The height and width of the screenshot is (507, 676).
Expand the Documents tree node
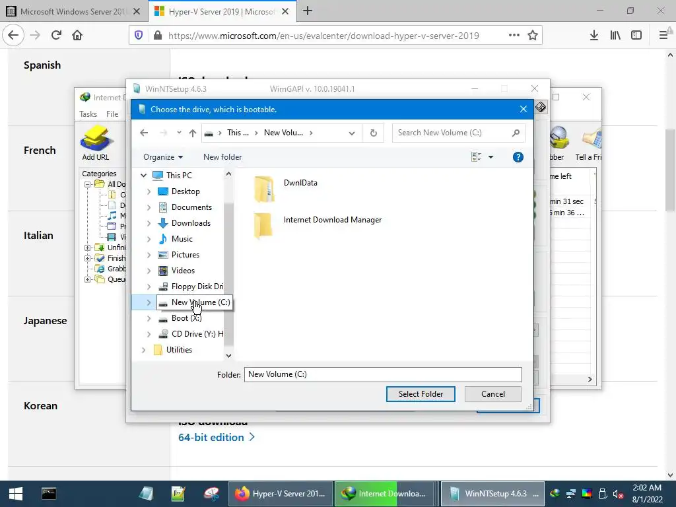click(x=149, y=207)
